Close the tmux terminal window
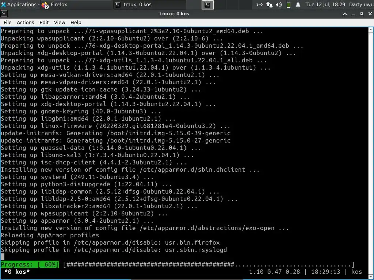374x280 pixels. 370,14
